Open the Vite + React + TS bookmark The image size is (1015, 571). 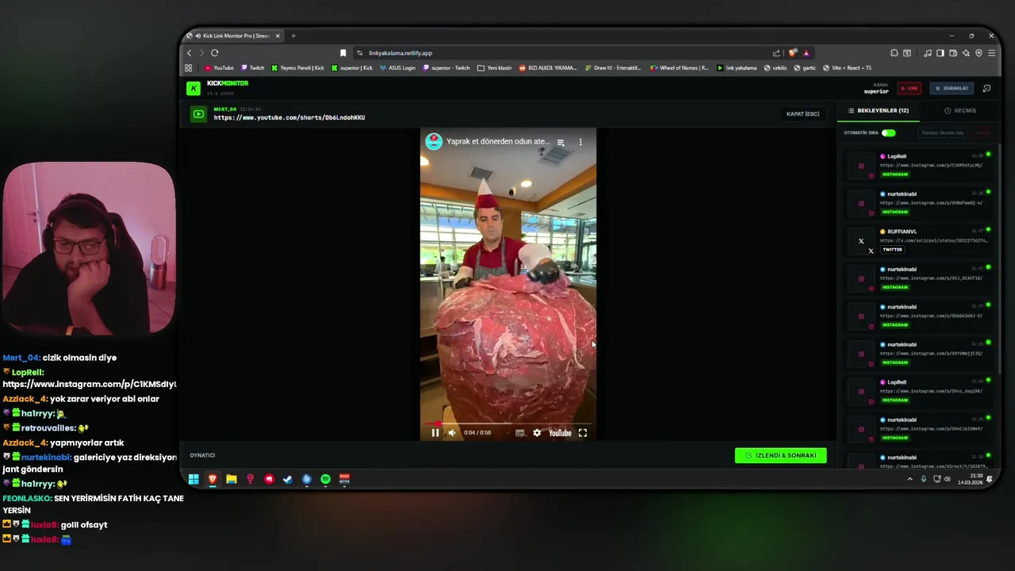(x=847, y=68)
